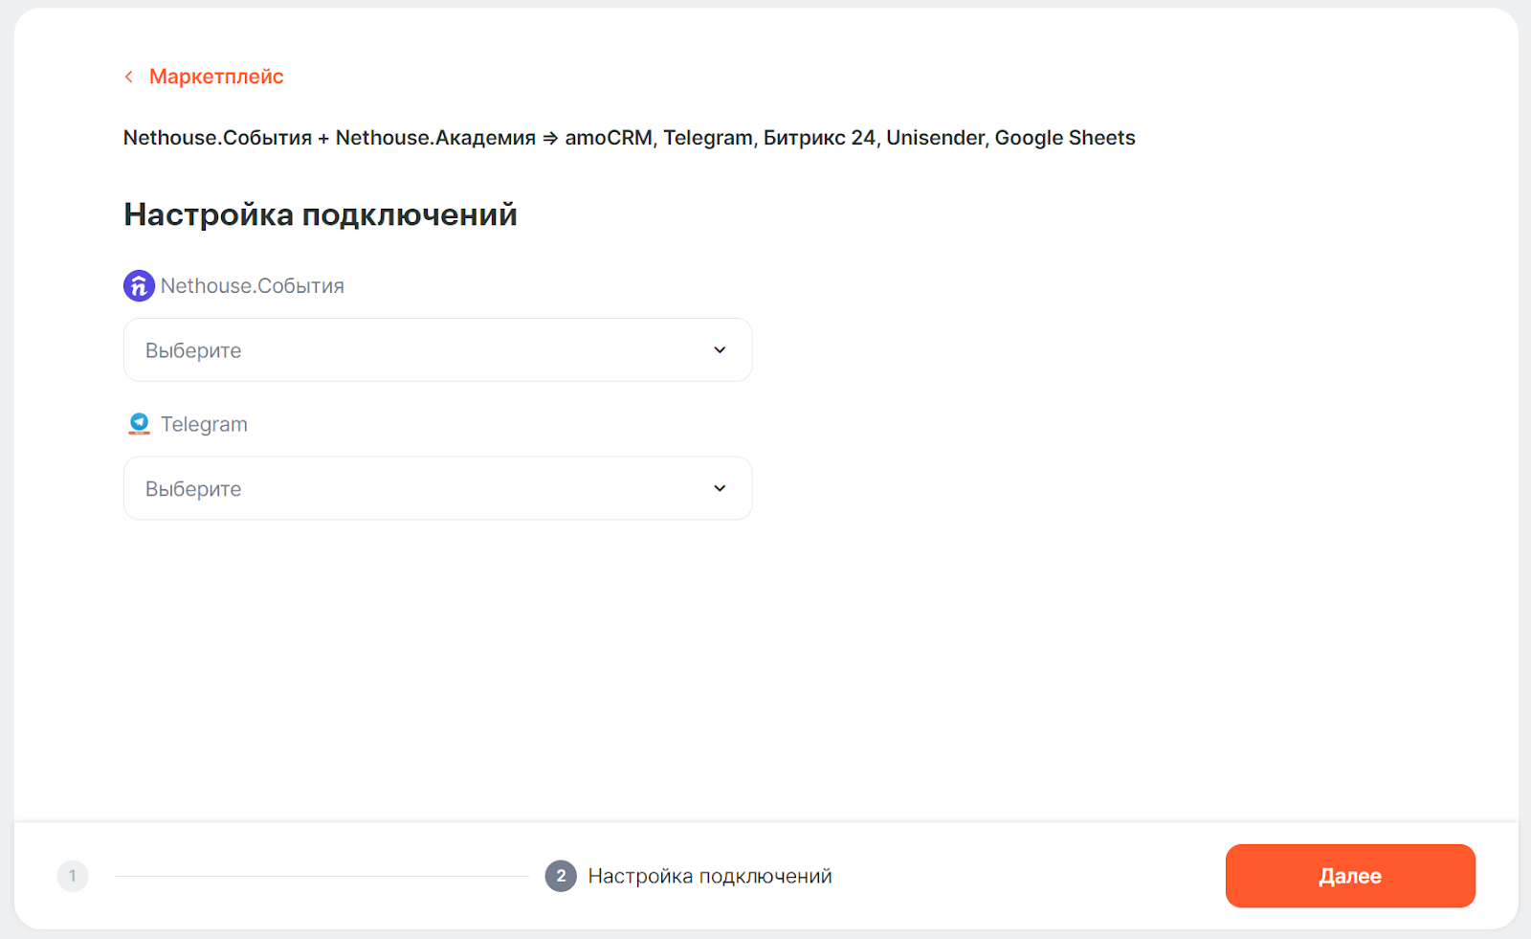Viewport: 1531px width, 939px height.
Task: Select step 2 circle in the progress bar
Action: pyautogui.click(x=561, y=876)
